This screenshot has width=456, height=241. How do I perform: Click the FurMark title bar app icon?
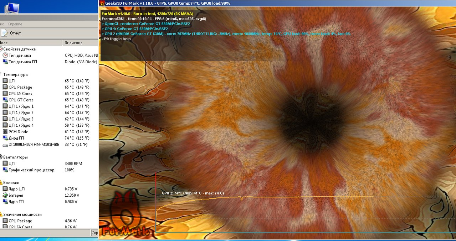(x=102, y=3)
